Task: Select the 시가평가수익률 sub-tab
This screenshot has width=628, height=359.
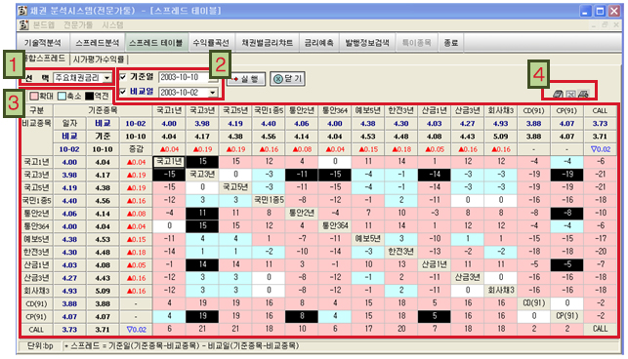Action: 99,60
